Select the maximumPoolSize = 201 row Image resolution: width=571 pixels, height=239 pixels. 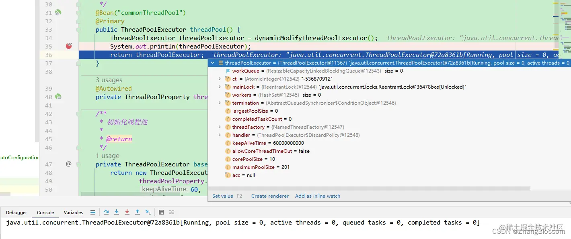(x=389, y=167)
